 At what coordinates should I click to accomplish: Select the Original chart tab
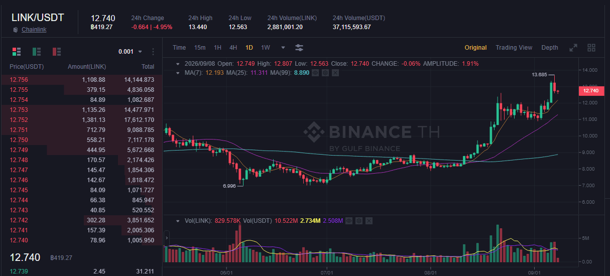475,48
